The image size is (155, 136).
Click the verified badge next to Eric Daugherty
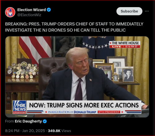[45, 121]
